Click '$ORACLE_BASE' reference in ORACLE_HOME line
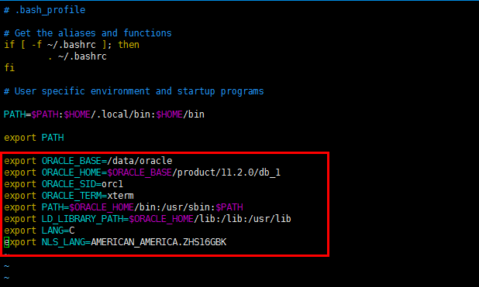Image resolution: width=479 pixels, height=287 pixels. pos(140,173)
